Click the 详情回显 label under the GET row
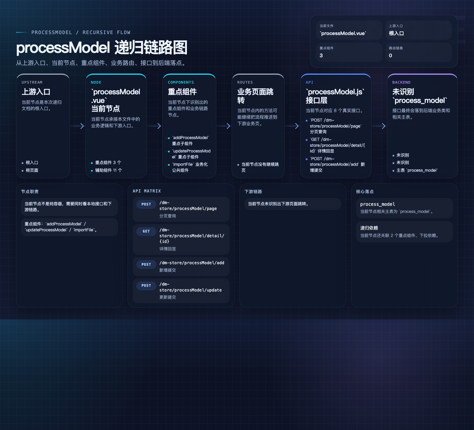The width and height of the screenshot is (474, 430). coord(168,249)
